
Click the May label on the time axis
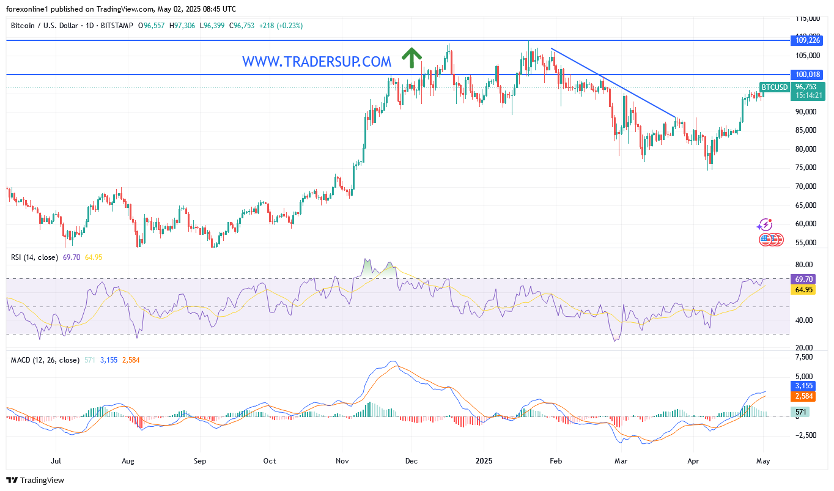pos(763,461)
